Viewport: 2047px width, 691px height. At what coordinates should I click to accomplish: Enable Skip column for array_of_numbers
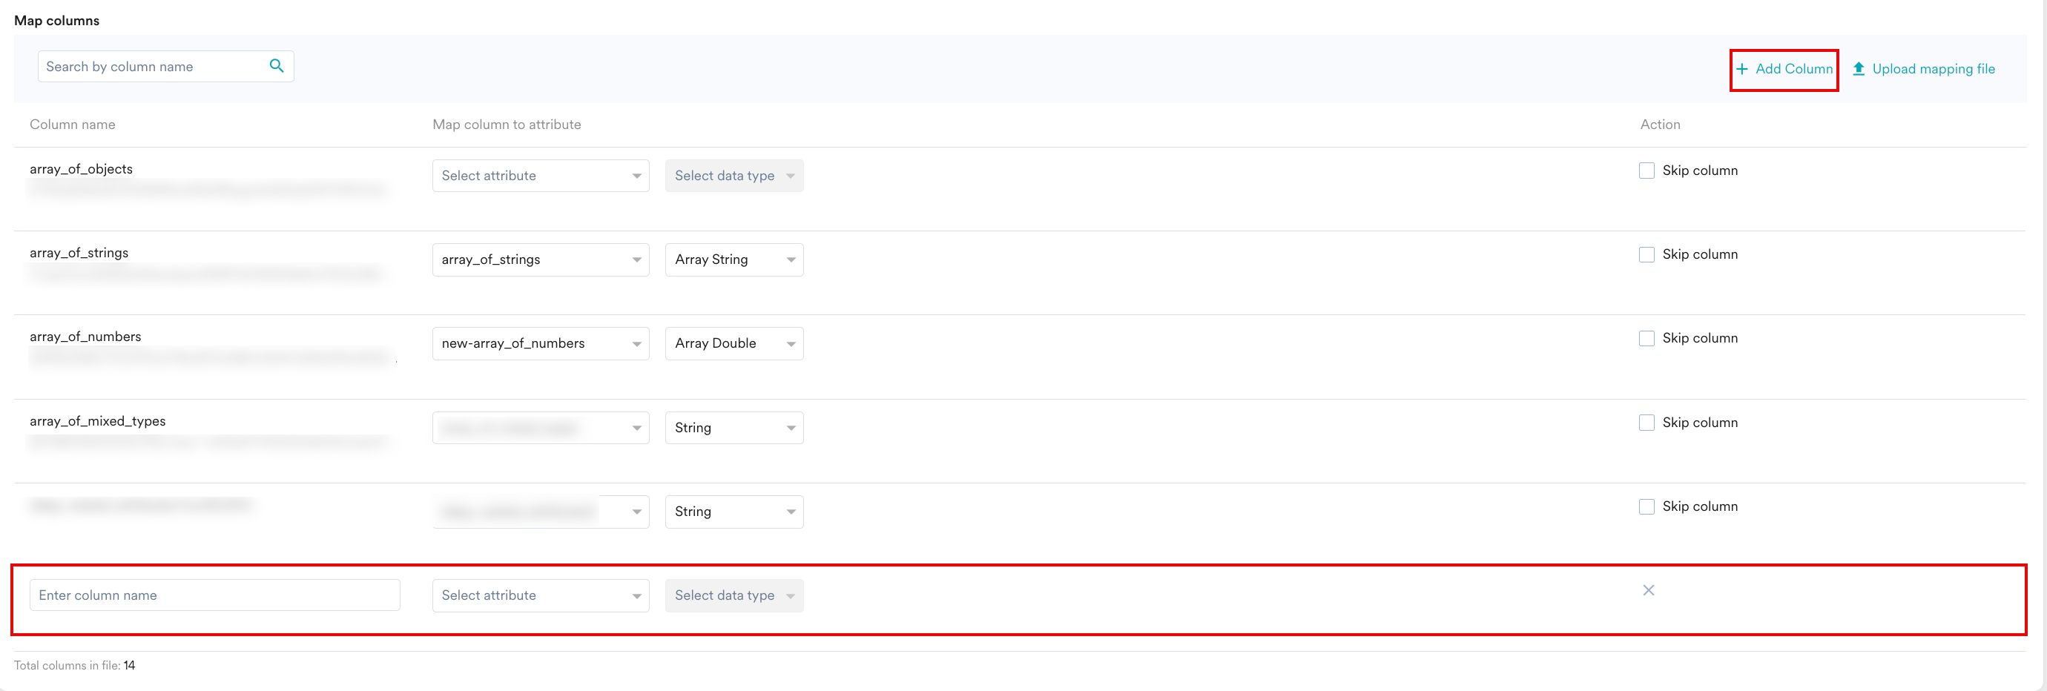point(1646,338)
